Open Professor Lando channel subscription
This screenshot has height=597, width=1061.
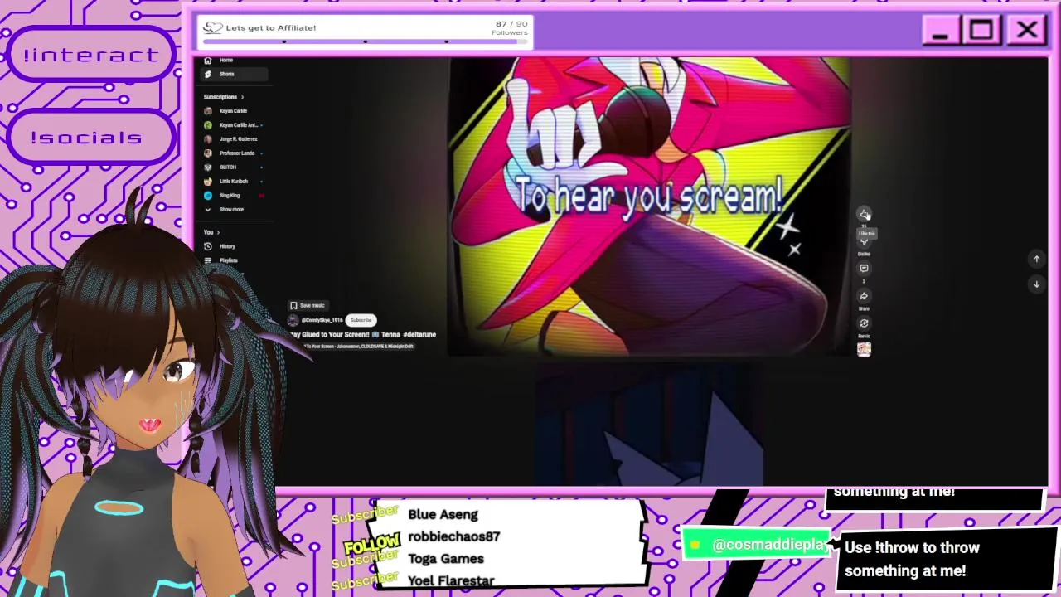[235, 153]
